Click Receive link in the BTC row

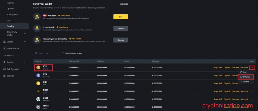(x=236, y=68)
